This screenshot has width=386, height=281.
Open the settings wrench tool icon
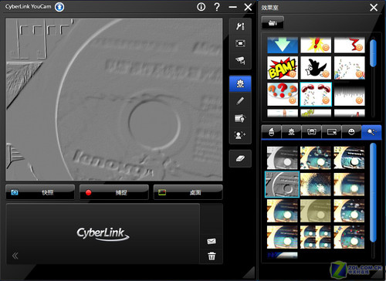[x=240, y=26]
